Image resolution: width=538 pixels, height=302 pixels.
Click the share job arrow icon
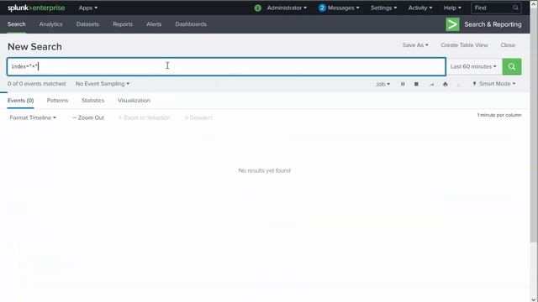[431, 84]
